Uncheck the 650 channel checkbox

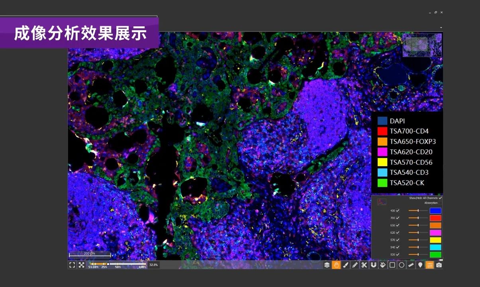click(x=398, y=225)
